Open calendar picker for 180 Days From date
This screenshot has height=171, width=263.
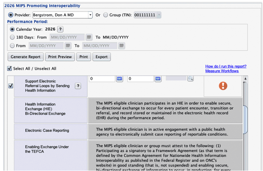[89, 37]
